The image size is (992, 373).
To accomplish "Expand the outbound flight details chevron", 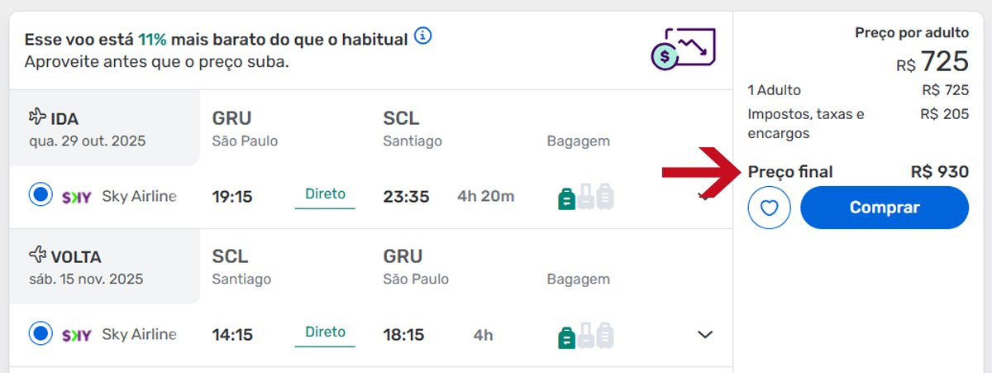I will [705, 197].
